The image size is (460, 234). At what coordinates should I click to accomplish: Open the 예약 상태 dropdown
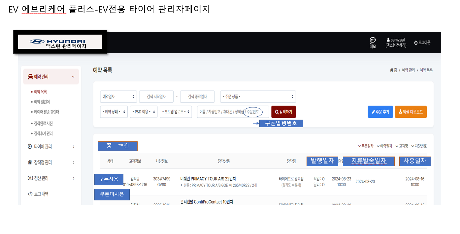(114, 112)
